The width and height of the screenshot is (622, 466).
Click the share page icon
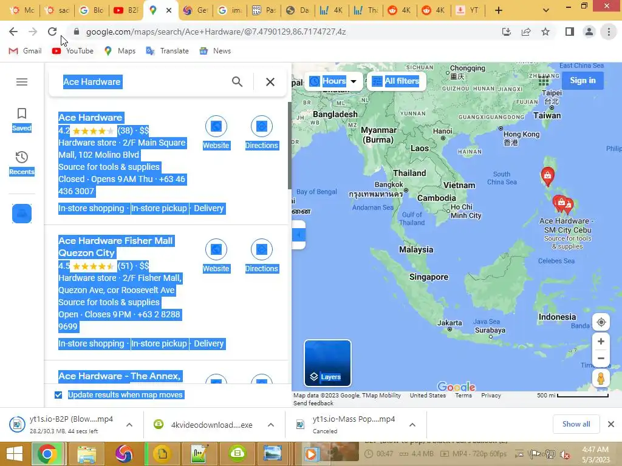tap(526, 32)
